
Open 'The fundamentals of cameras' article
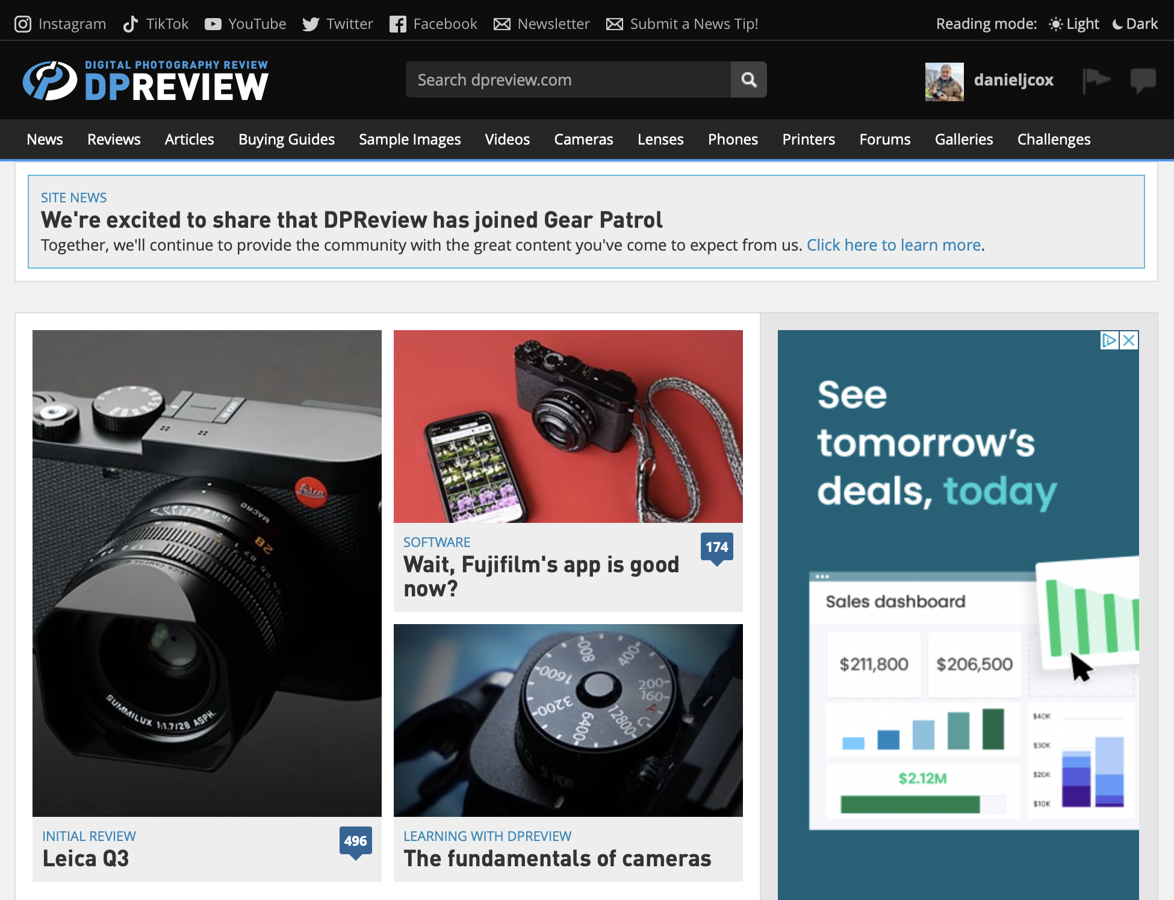[x=557, y=858]
